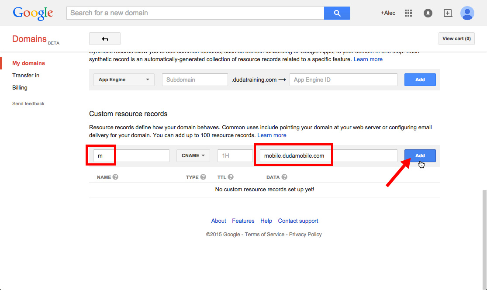Click the Custom resource records heading
This screenshot has width=487, height=290.
pyautogui.click(x=128, y=114)
